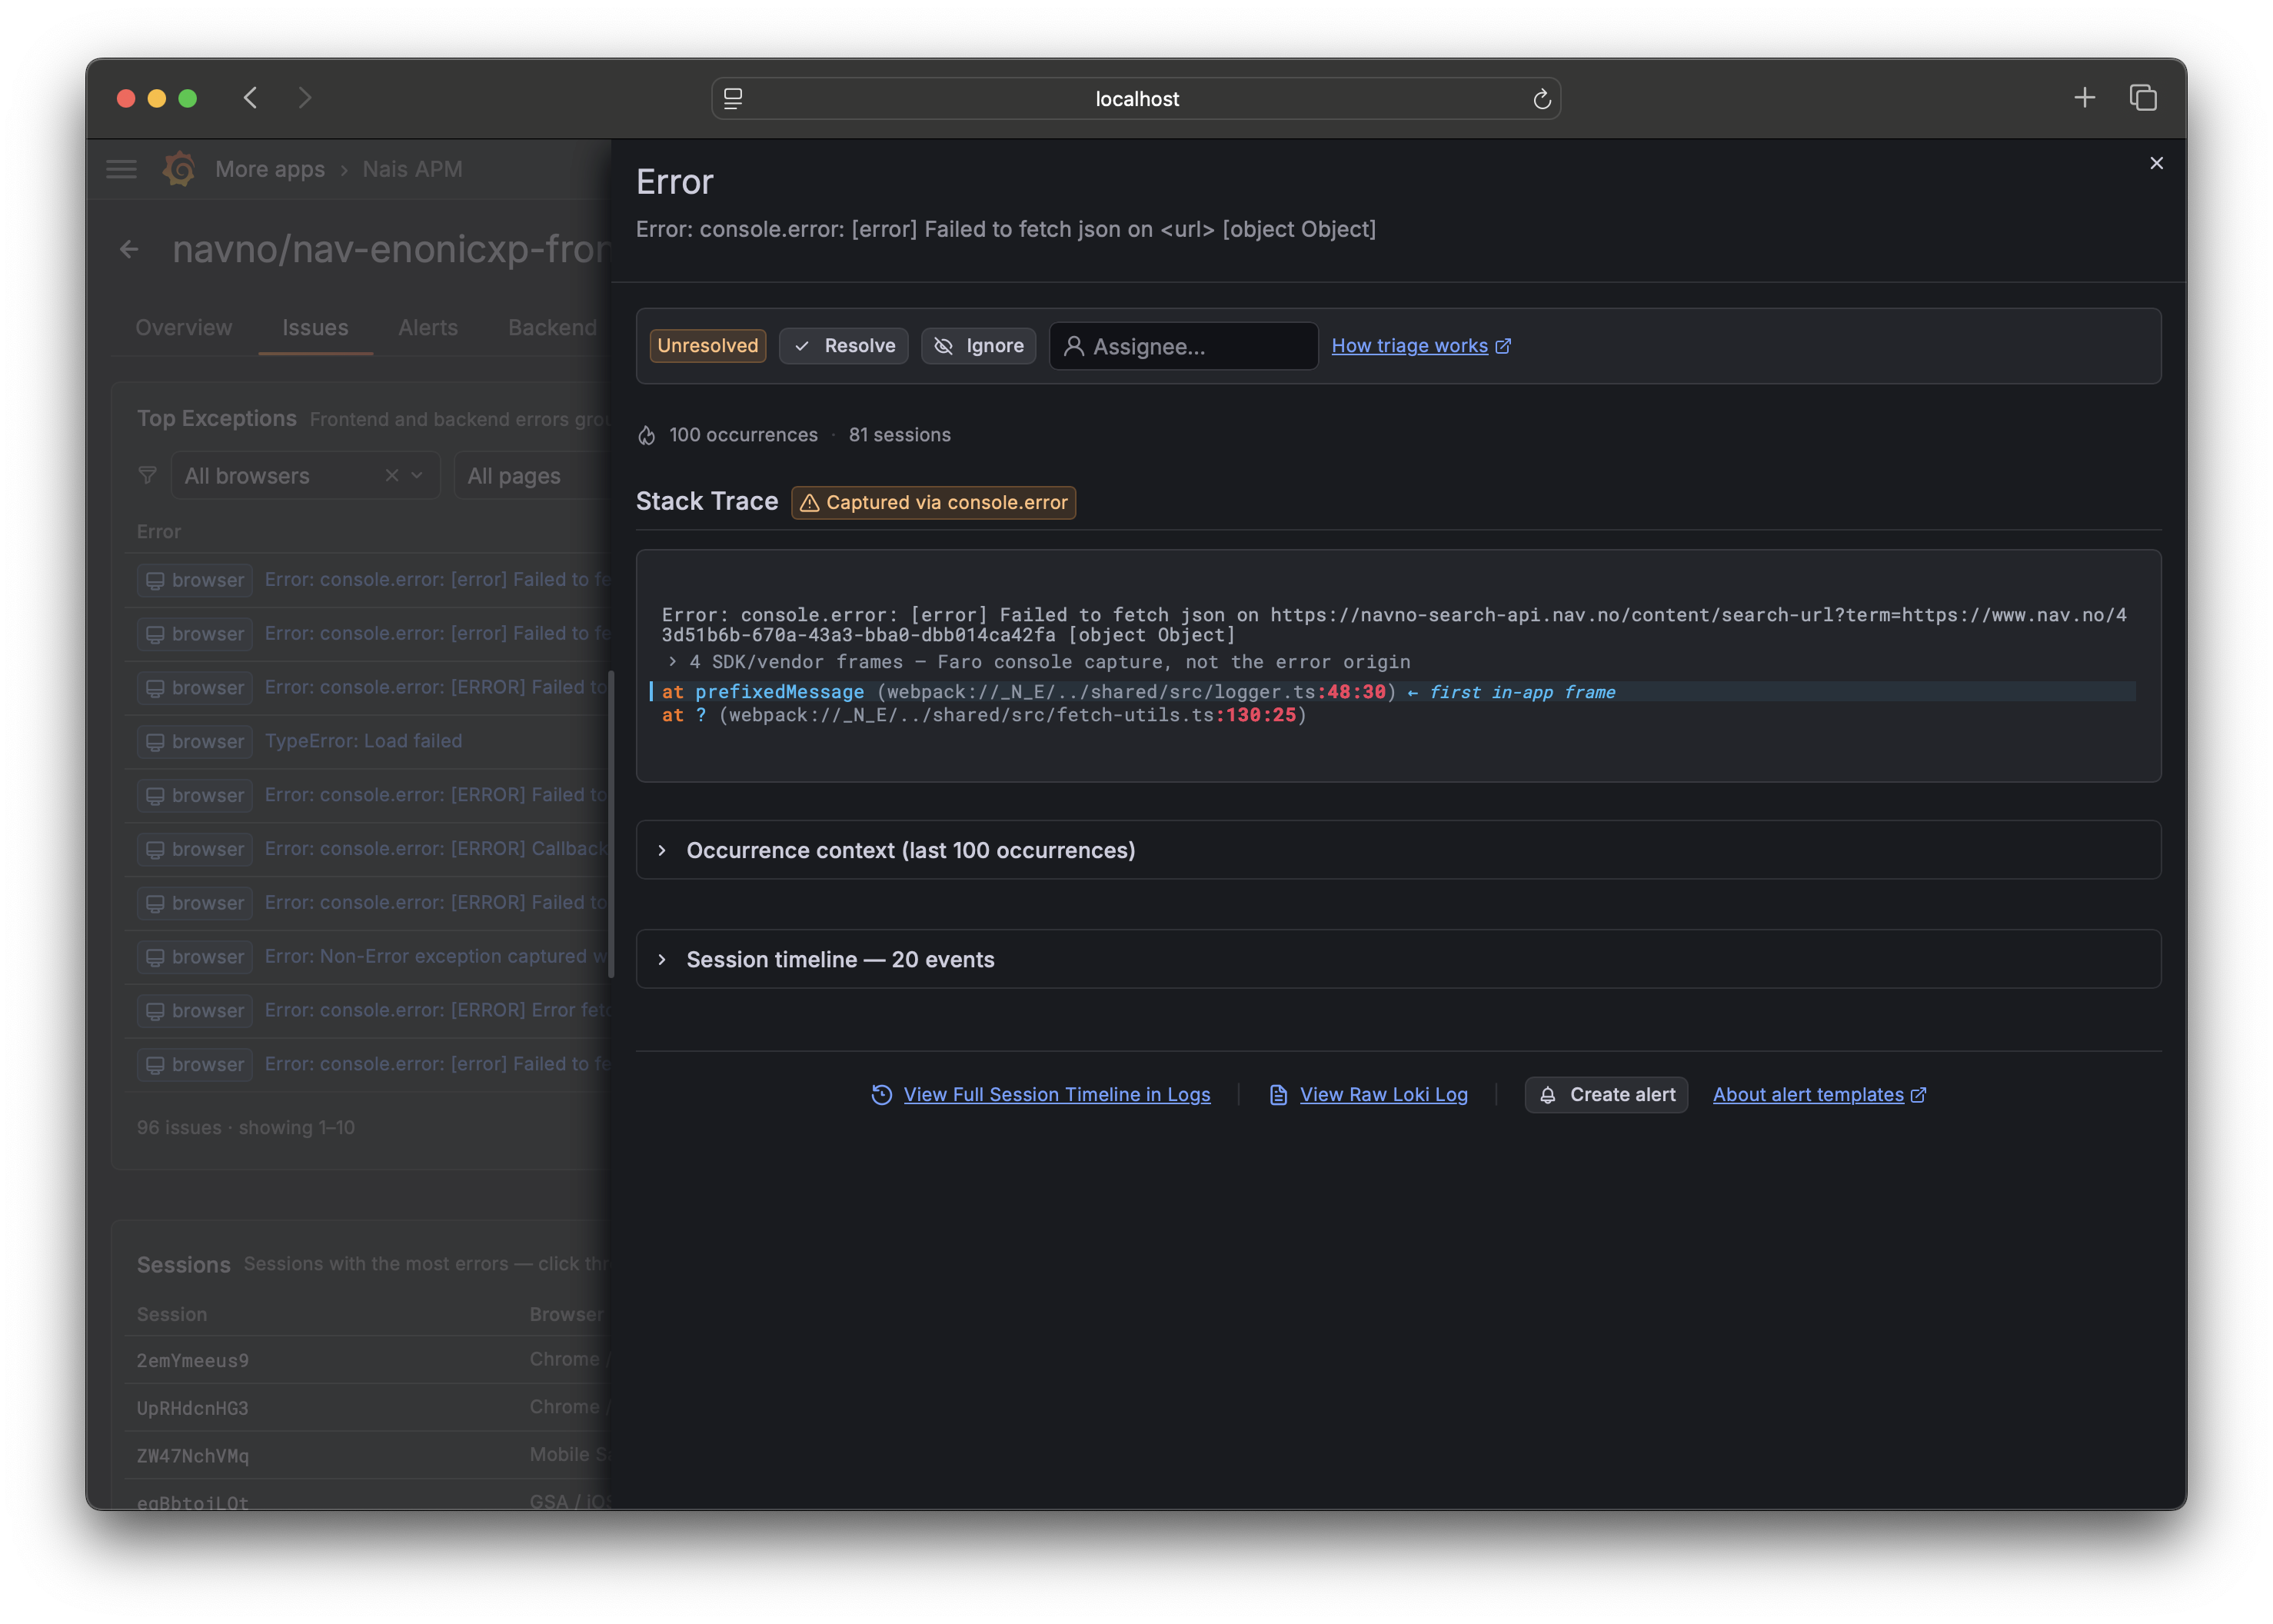Expand Occurrence context section
The image size is (2273, 1624).
[x=1397, y=850]
